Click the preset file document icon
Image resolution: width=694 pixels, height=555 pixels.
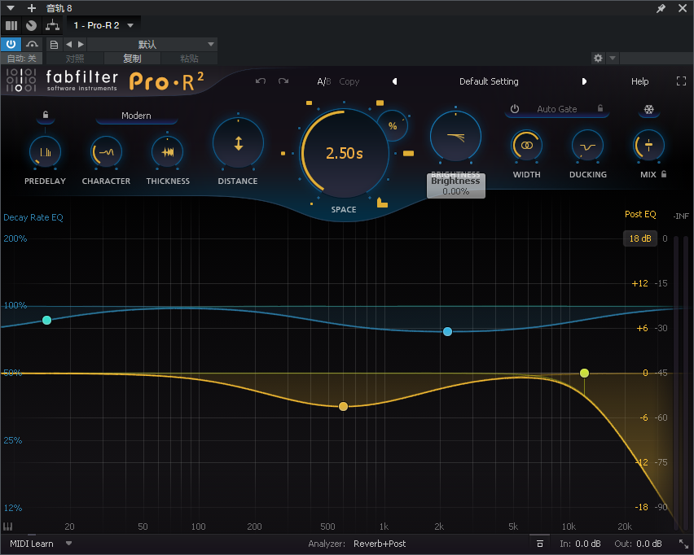coord(54,44)
